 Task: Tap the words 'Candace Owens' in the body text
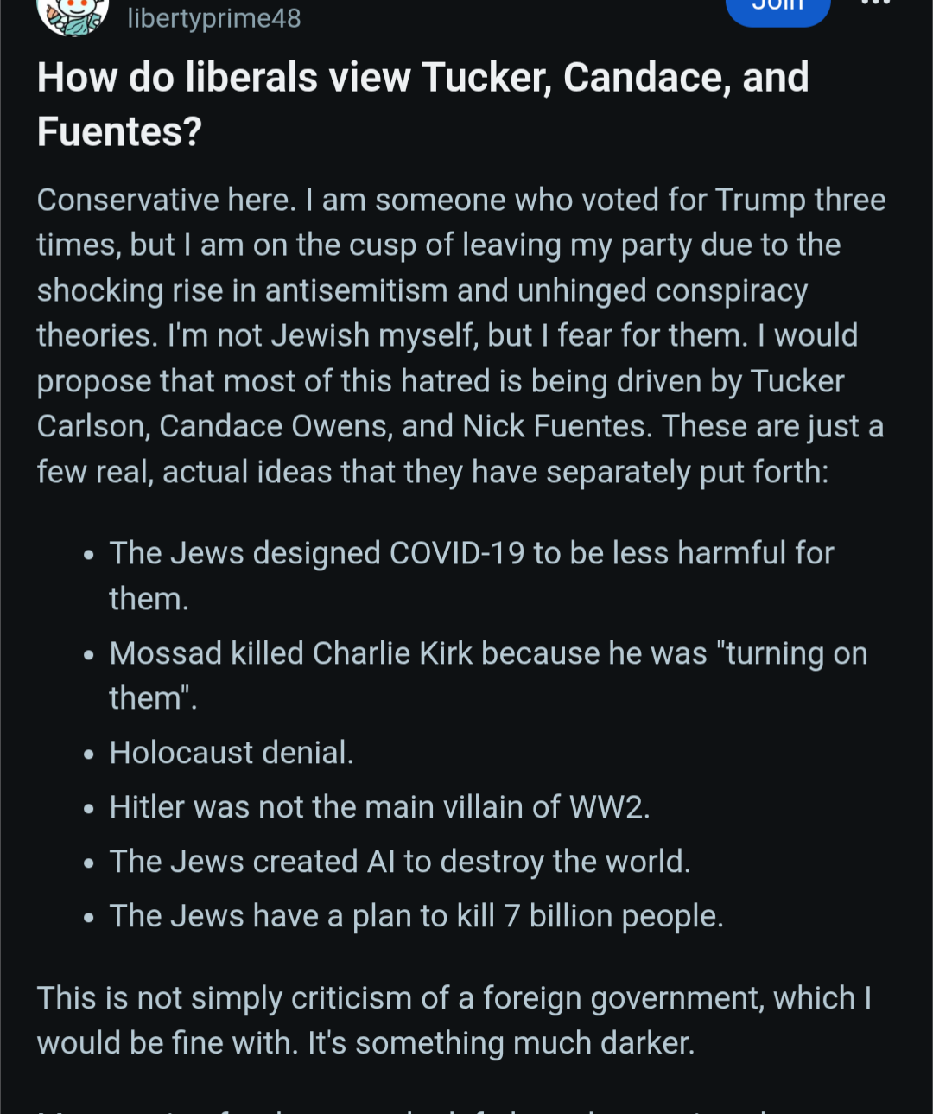274,427
